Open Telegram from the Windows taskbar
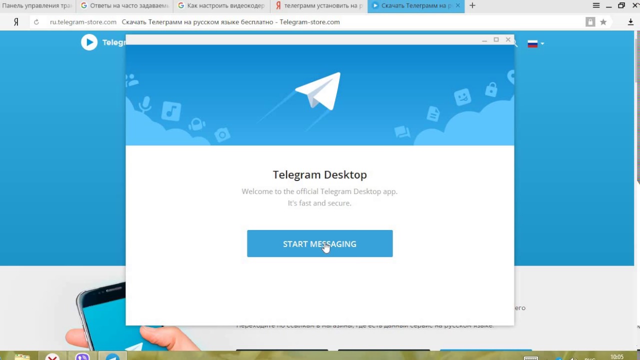 pyautogui.click(x=112, y=356)
